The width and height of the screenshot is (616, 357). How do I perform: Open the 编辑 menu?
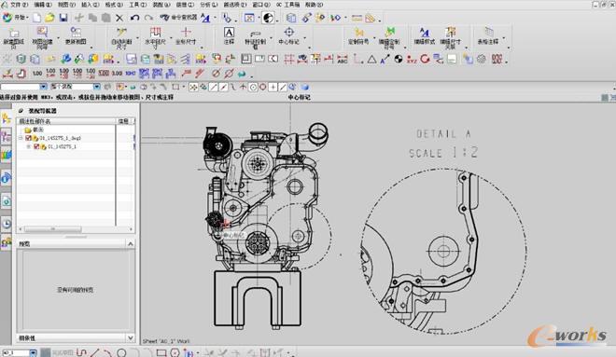click(42, 5)
